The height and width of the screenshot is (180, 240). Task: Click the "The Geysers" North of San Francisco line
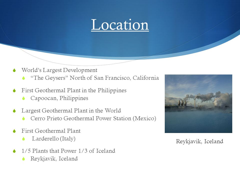[94, 78]
